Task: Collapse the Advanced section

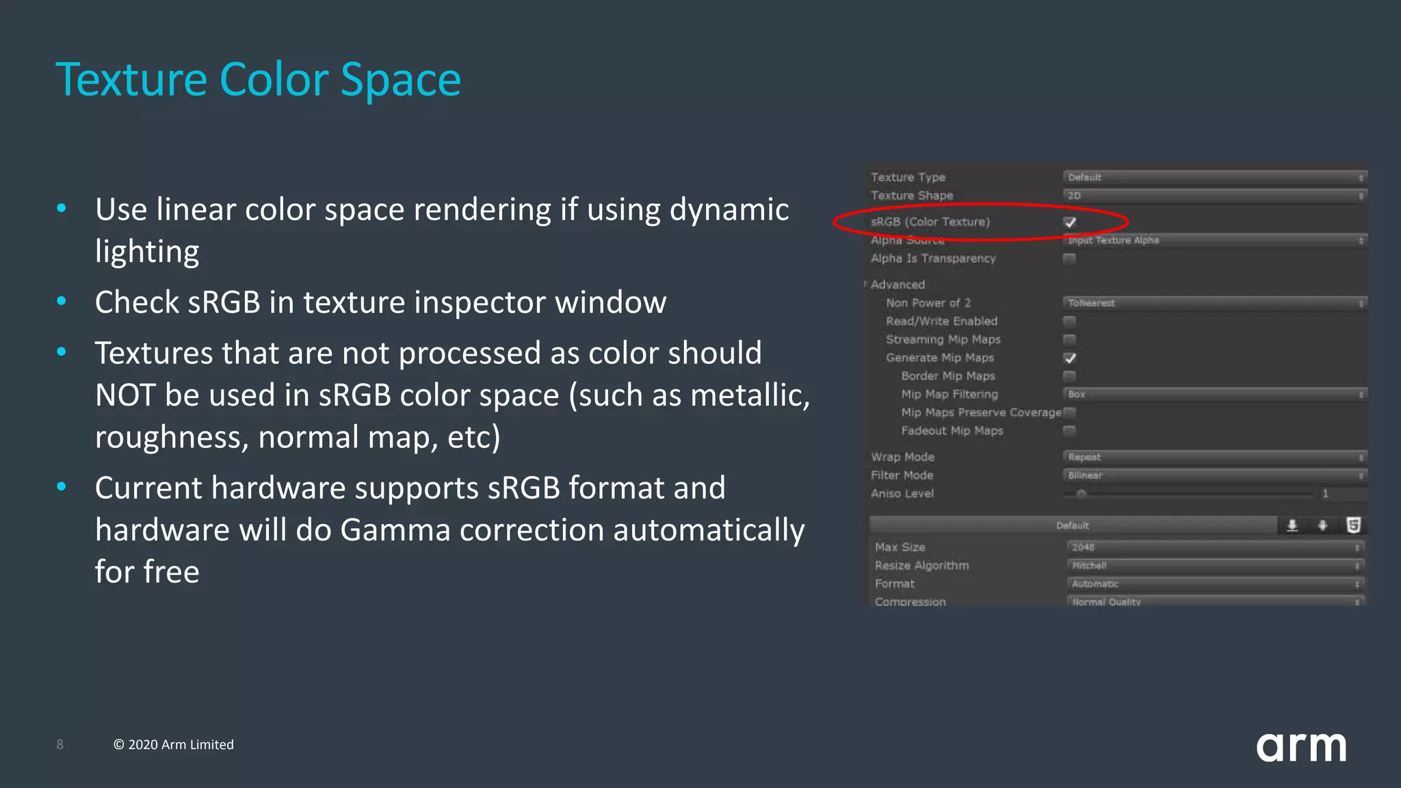Action: 866,284
